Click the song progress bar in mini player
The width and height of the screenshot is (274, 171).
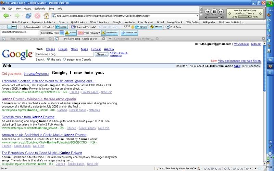245,16
